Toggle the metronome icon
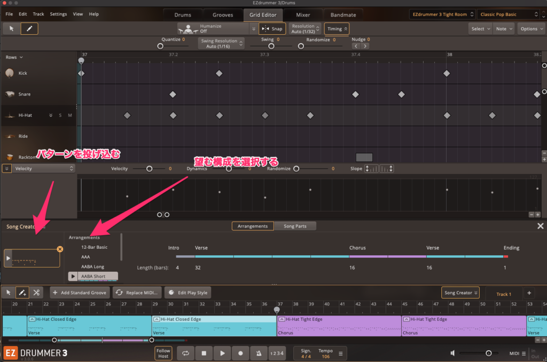 pos(259,353)
